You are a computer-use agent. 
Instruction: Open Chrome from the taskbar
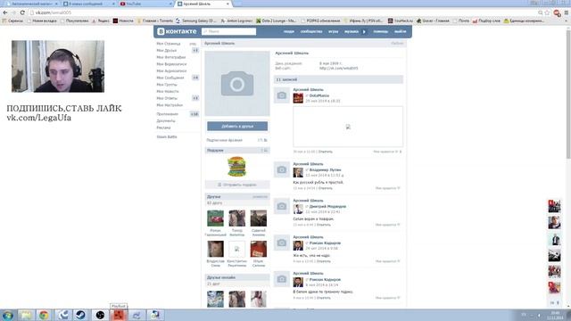pyautogui.click(x=44, y=315)
